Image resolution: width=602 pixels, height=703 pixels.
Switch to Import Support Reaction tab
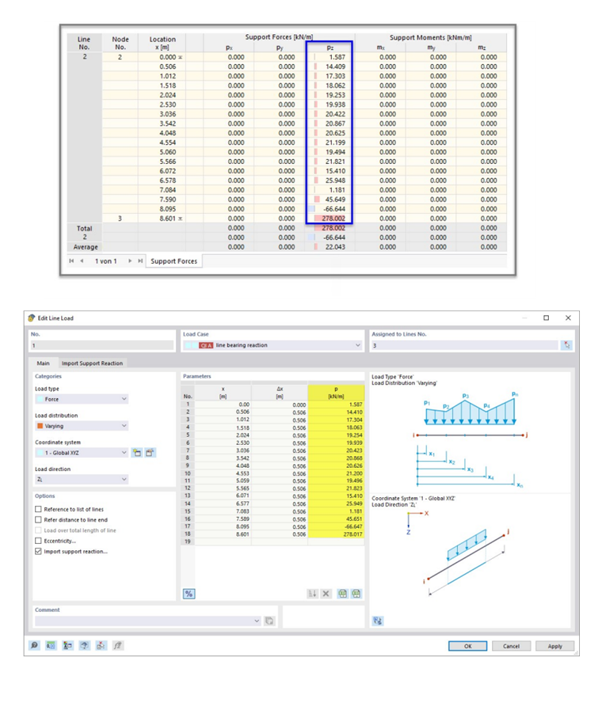tap(92, 363)
